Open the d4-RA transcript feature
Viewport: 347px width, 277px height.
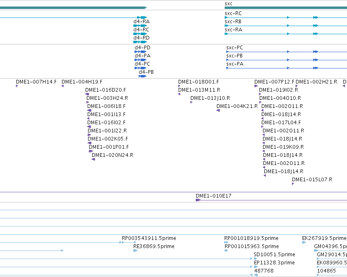tap(140, 26)
